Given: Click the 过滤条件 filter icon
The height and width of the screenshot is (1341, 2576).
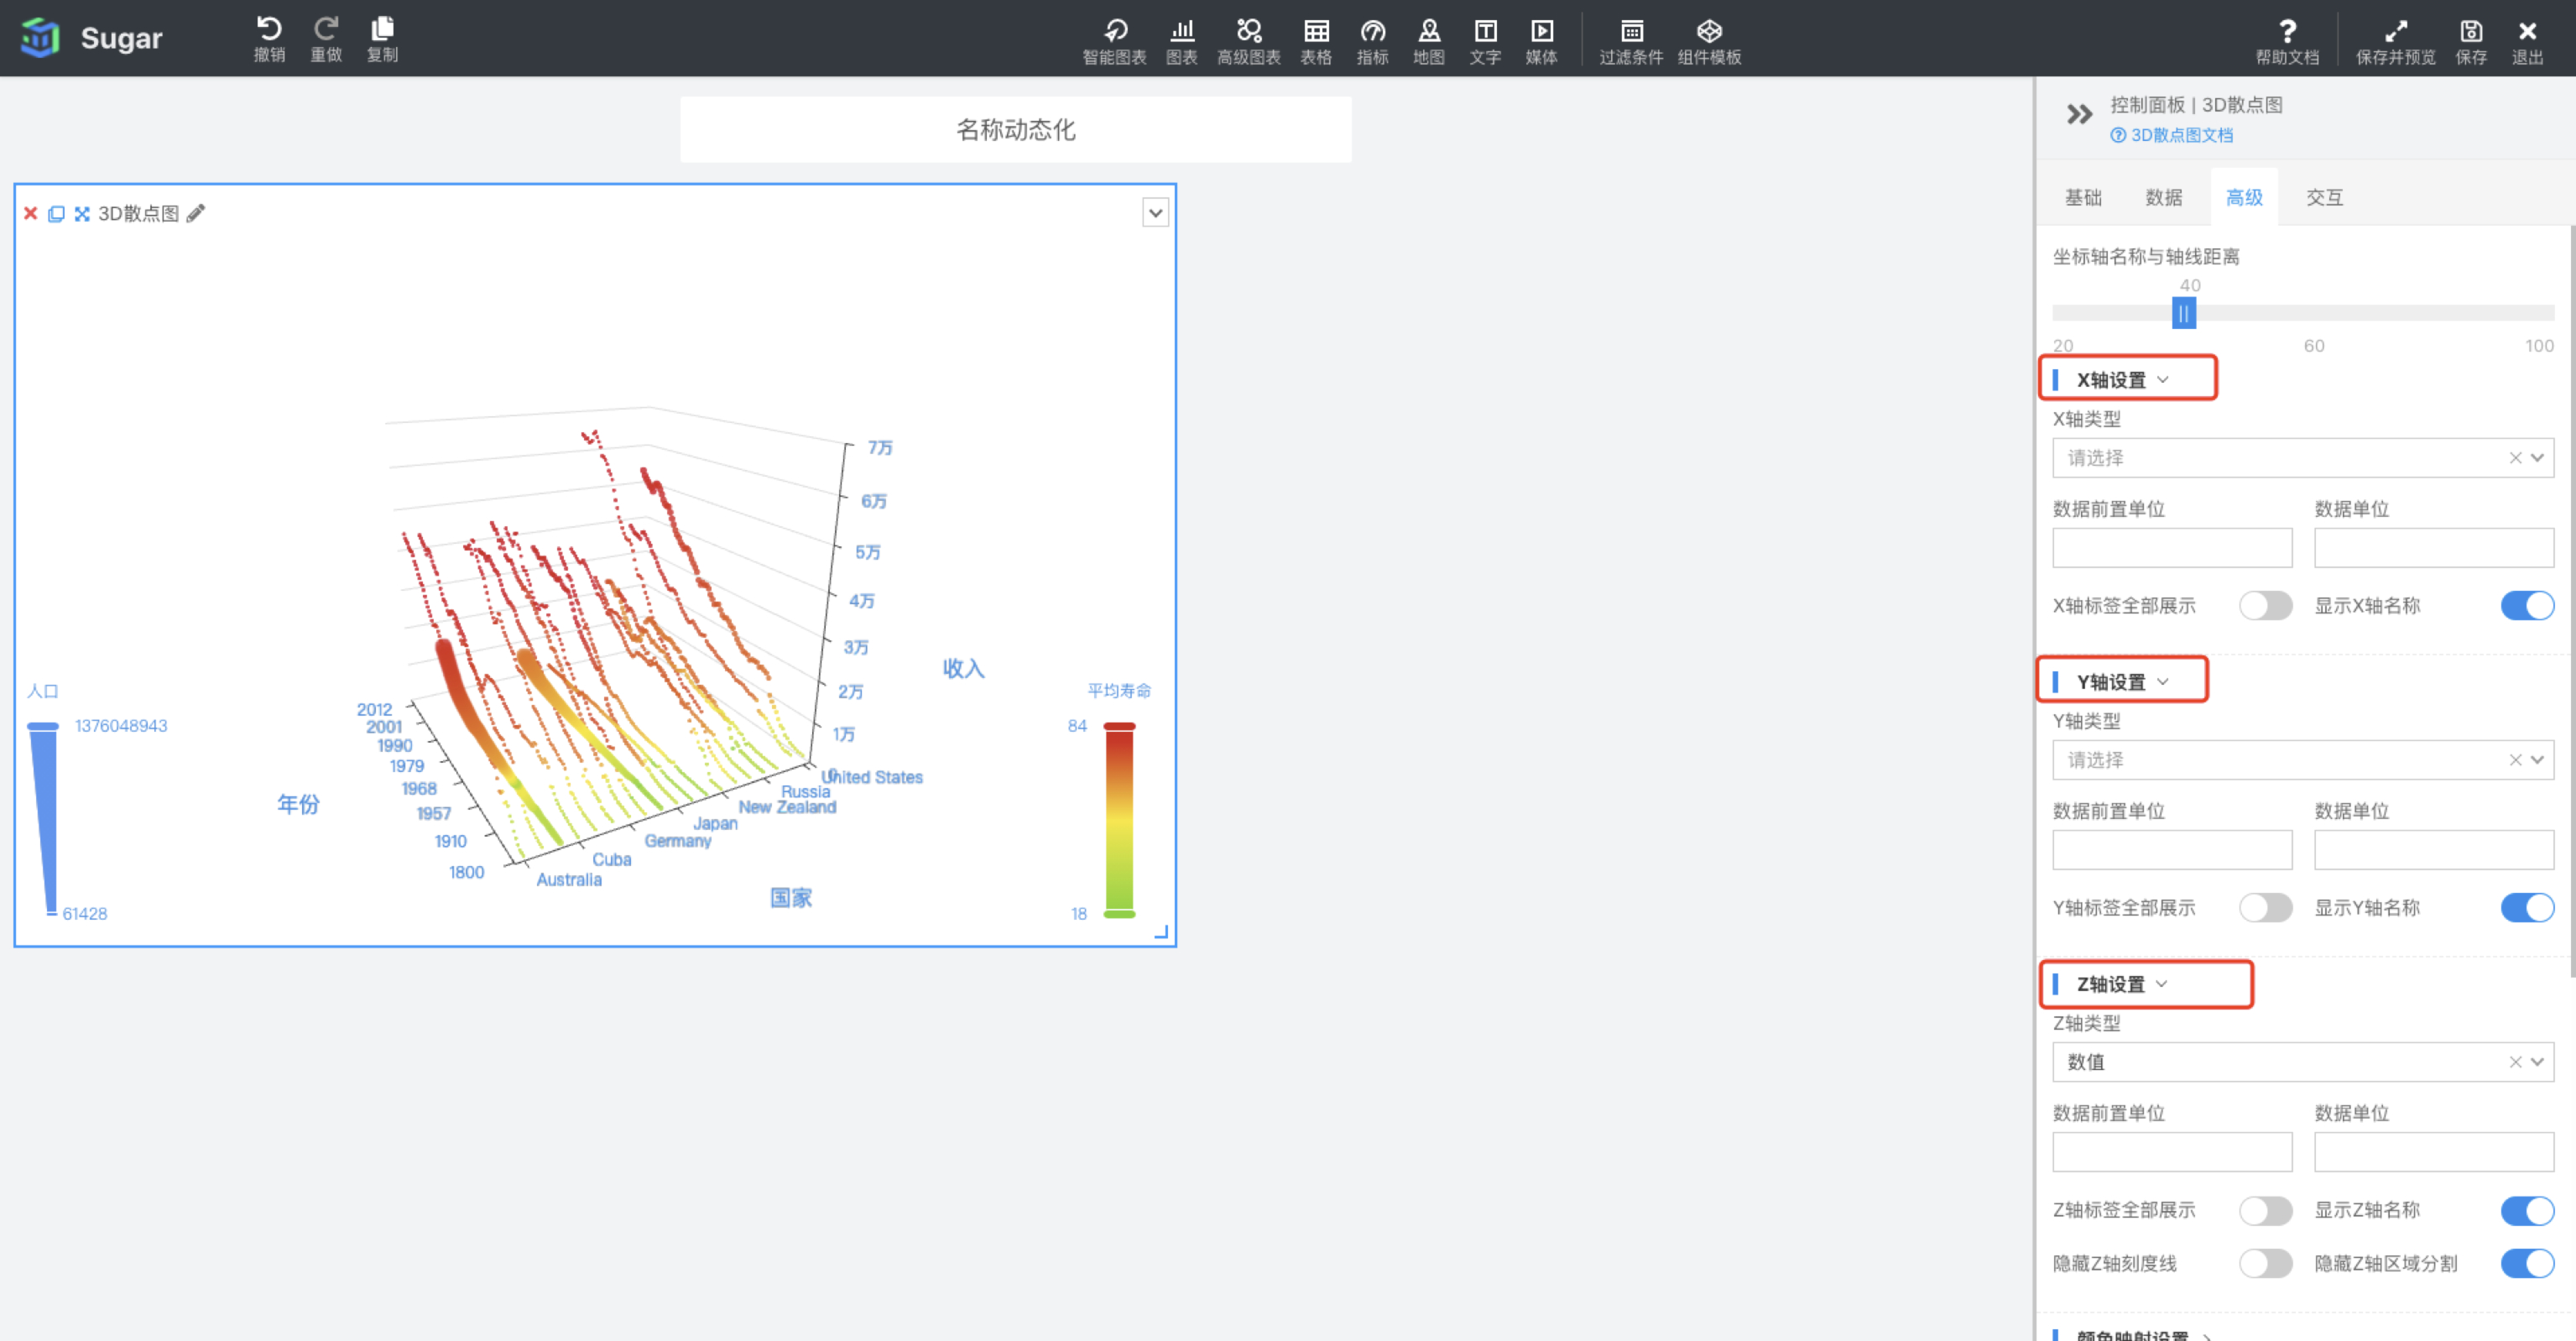Looking at the screenshot, I should coord(1630,41).
